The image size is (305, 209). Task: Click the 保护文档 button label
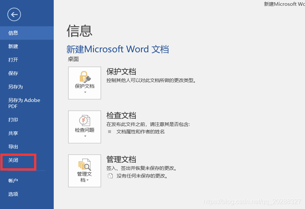tap(85, 86)
